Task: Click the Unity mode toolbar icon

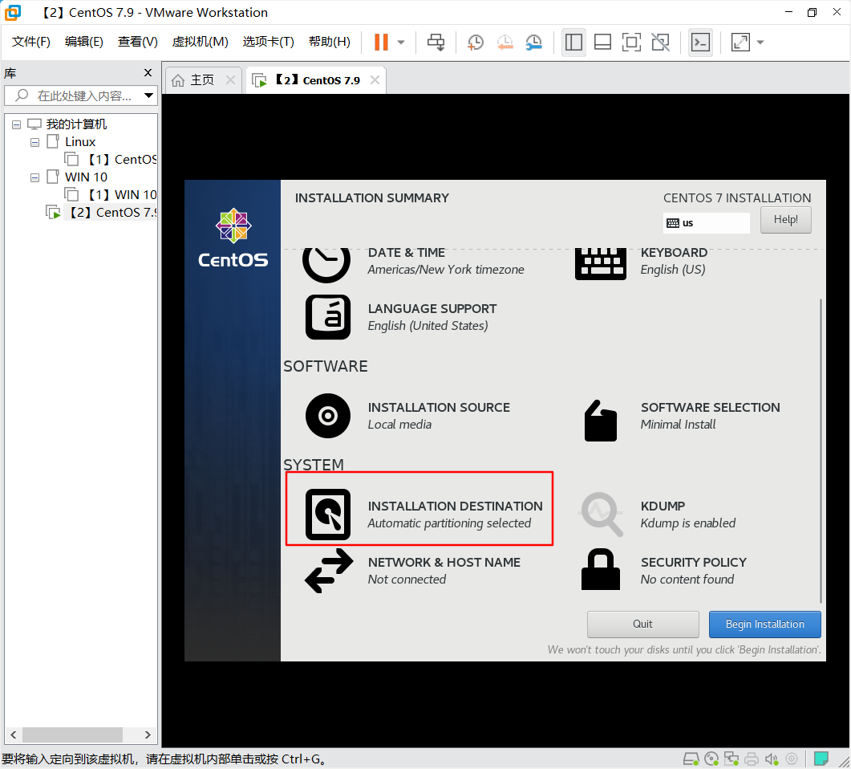Action: point(660,42)
